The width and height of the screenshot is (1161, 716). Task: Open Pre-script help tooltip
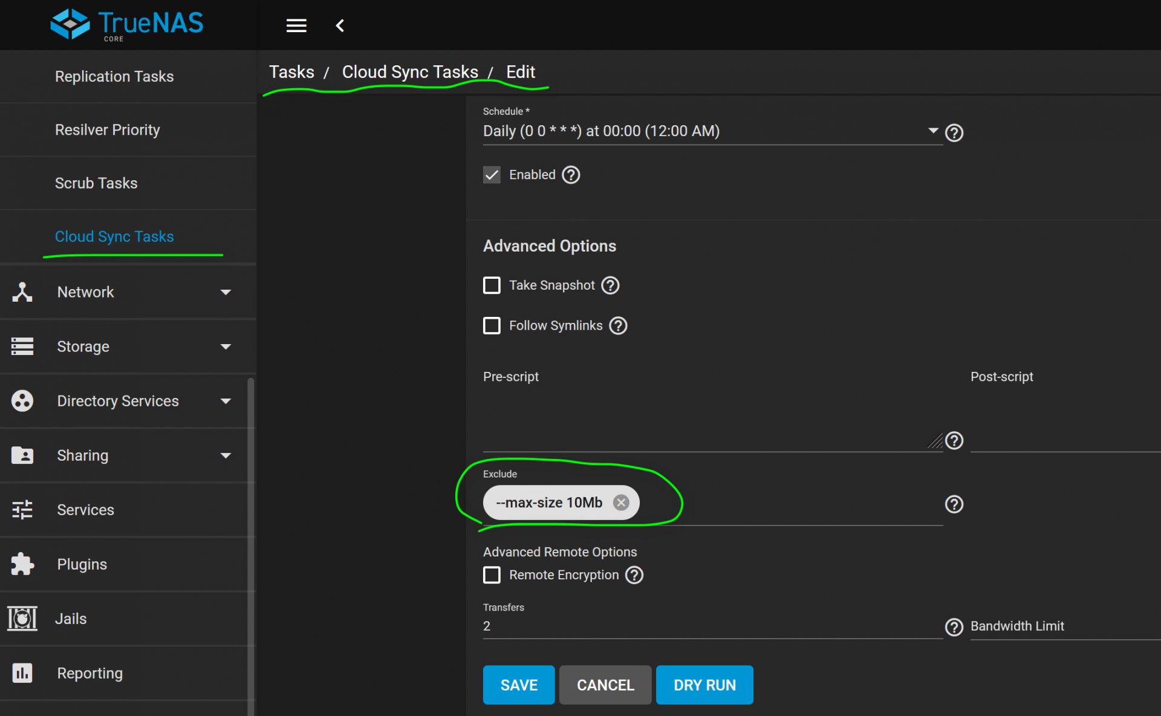click(954, 440)
